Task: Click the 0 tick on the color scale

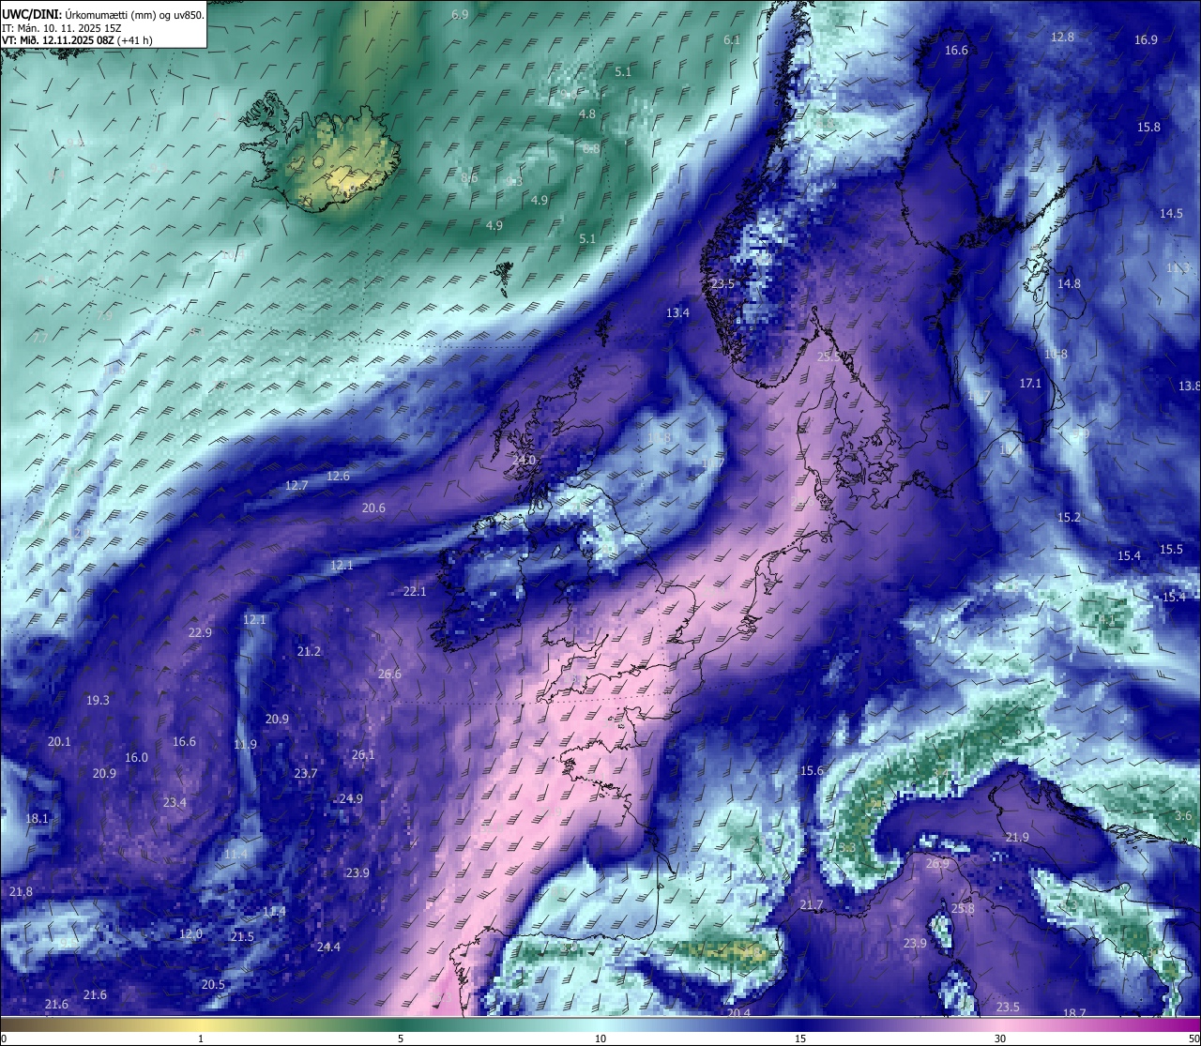Action: (x=5, y=1038)
